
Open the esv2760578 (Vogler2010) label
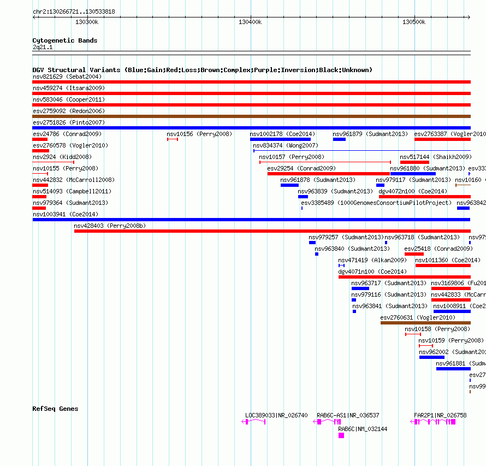click(x=70, y=145)
